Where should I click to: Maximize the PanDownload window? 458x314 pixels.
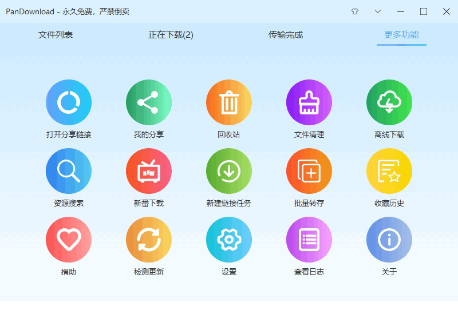(424, 11)
